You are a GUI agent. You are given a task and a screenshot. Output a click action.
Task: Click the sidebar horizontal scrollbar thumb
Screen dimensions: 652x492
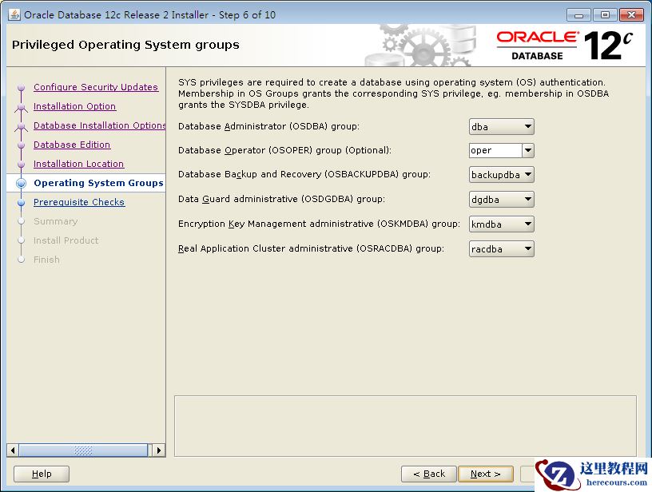tap(83, 450)
